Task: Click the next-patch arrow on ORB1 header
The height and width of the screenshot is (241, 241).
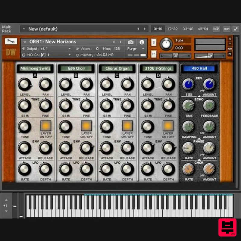Action: click(x=120, y=42)
